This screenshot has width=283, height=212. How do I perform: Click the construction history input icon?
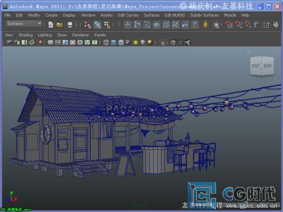pyautogui.click(x=257, y=25)
